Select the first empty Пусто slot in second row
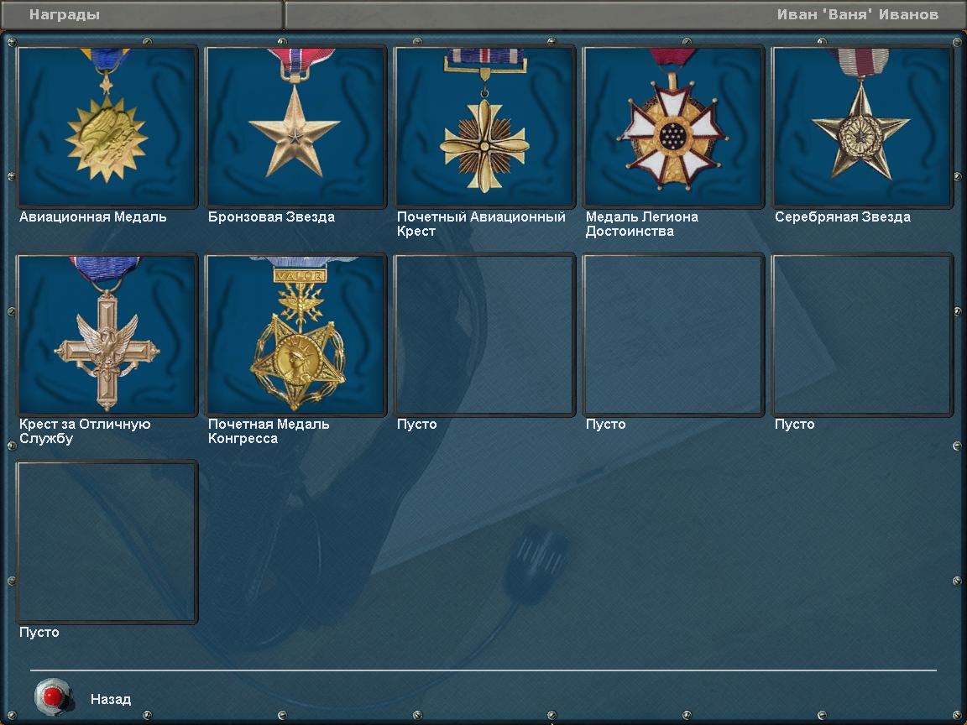This screenshot has height=725, width=967. click(484, 334)
